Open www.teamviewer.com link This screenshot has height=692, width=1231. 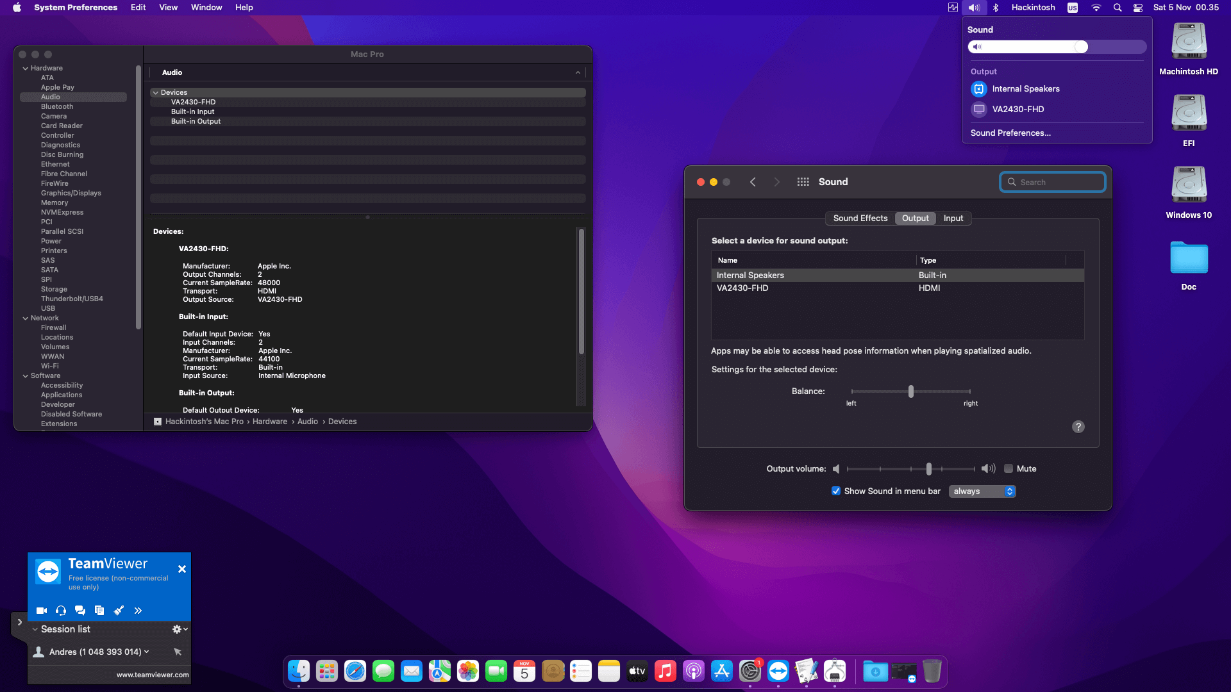click(153, 675)
